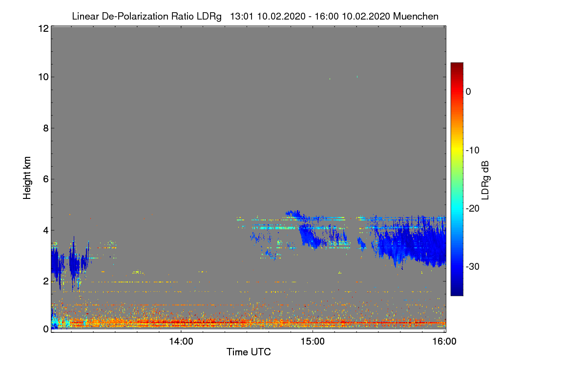Click the height tick label 0
The image size is (586, 391).
tap(45, 329)
